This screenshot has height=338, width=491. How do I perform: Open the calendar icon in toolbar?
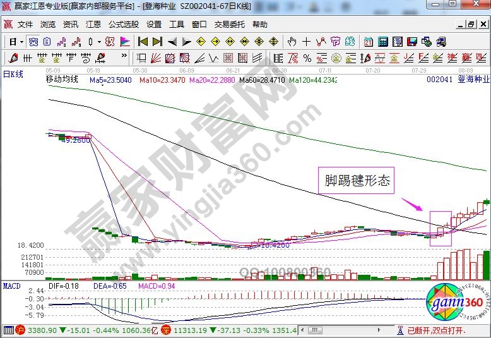coord(369,42)
